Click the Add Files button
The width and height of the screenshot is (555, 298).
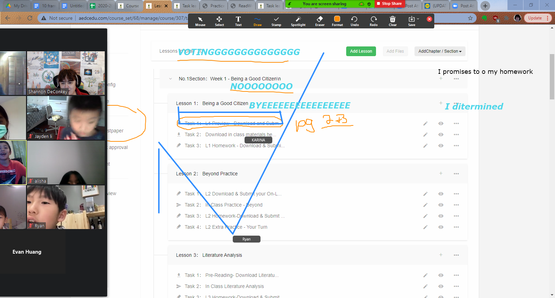coord(395,51)
